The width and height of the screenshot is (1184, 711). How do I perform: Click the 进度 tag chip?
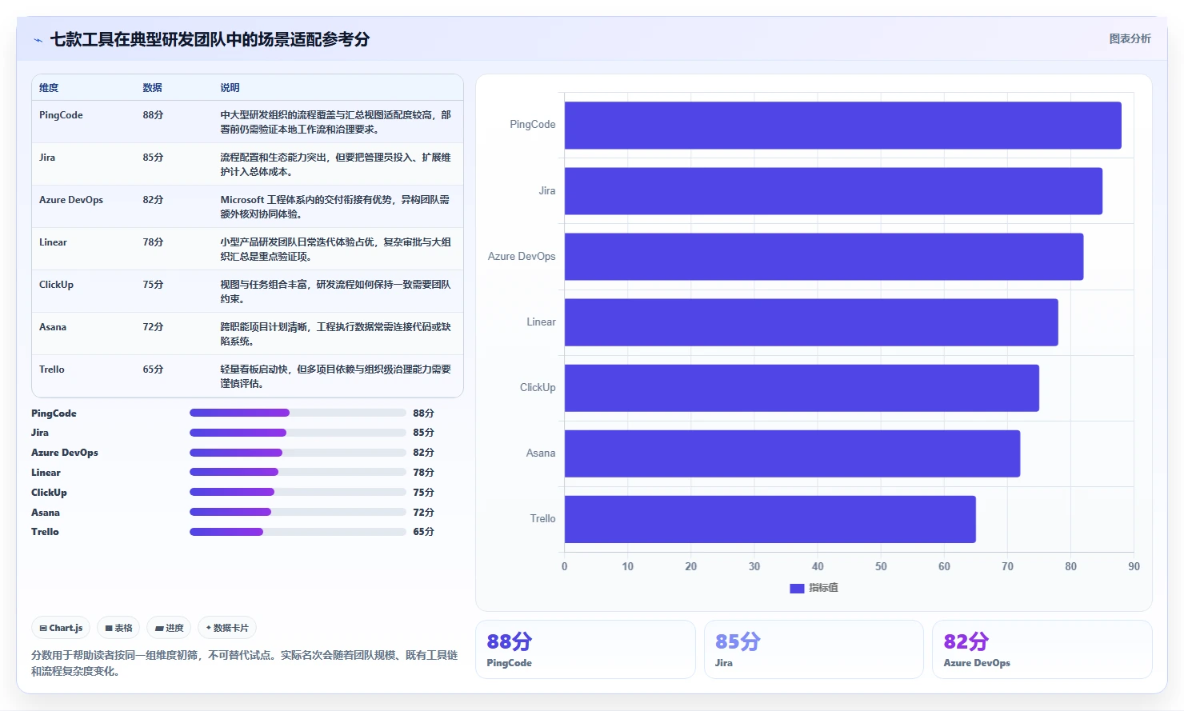(169, 628)
